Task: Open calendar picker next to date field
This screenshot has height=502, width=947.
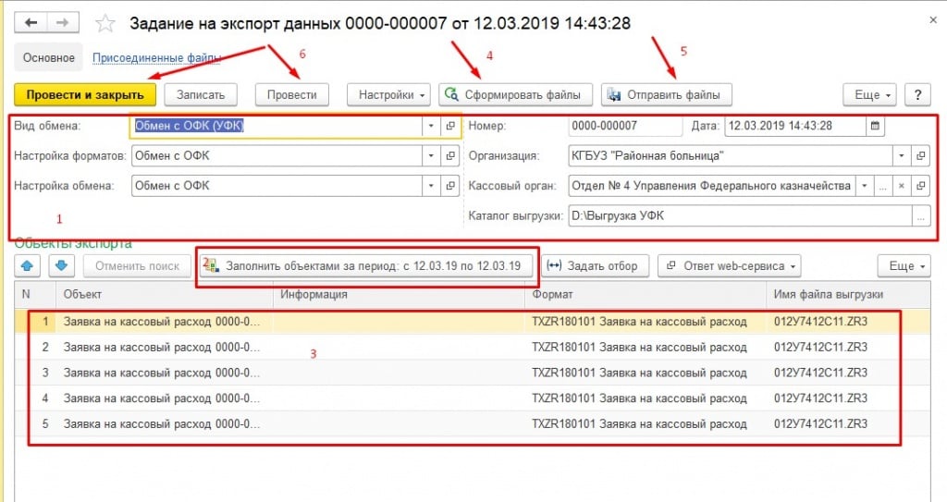Action: [x=876, y=126]
